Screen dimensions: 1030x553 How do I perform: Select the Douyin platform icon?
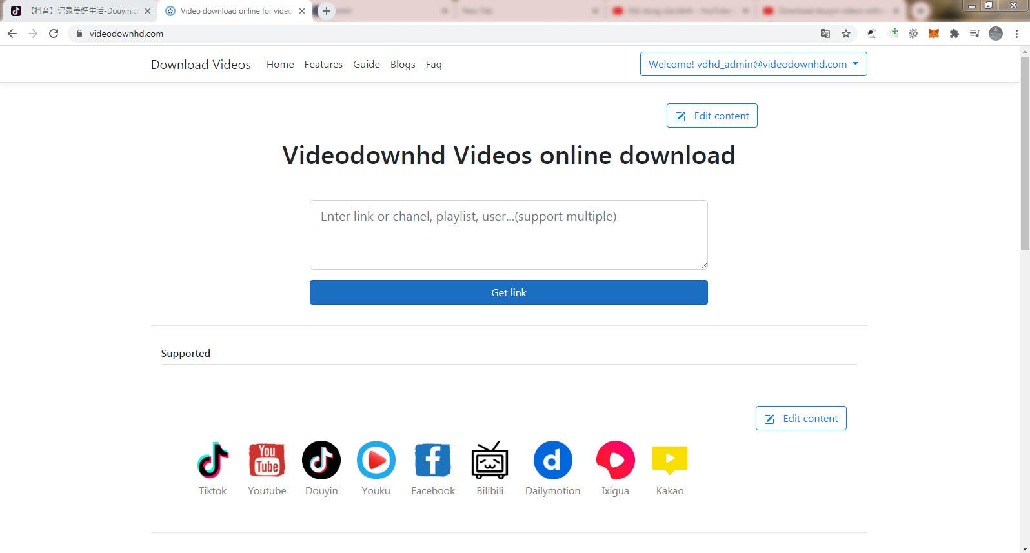(321, 460)
